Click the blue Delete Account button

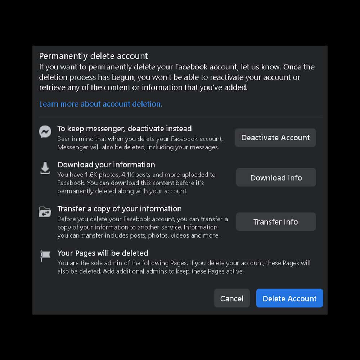(289, 298)
